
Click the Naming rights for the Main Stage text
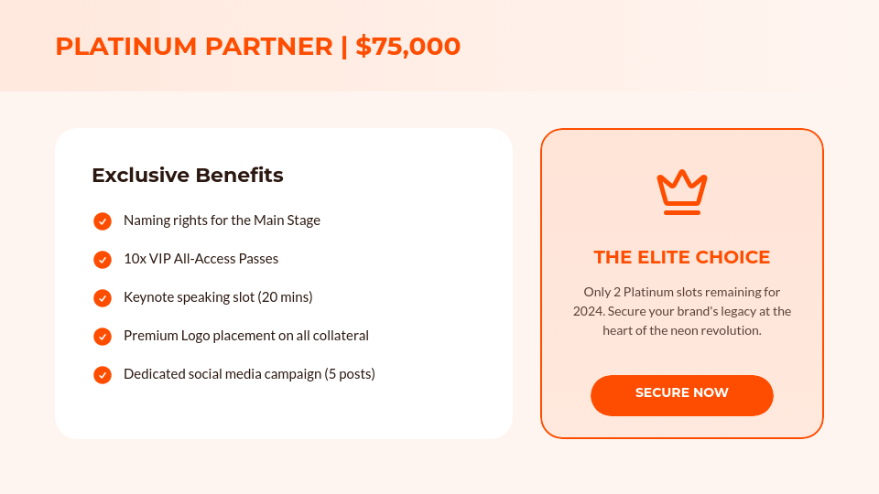pos(222,220)
